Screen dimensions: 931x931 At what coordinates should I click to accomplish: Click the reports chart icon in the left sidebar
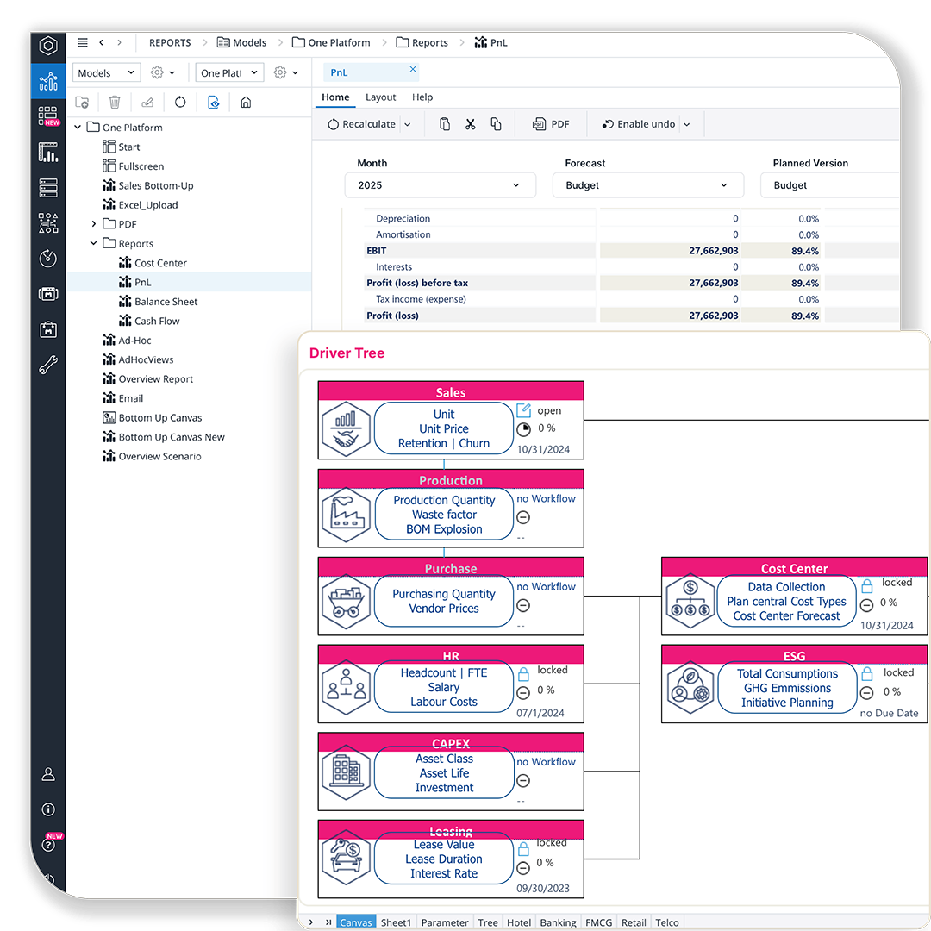coord(47,81)
